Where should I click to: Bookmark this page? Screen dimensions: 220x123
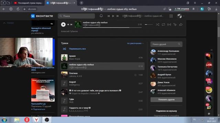(x=194, y=9)
